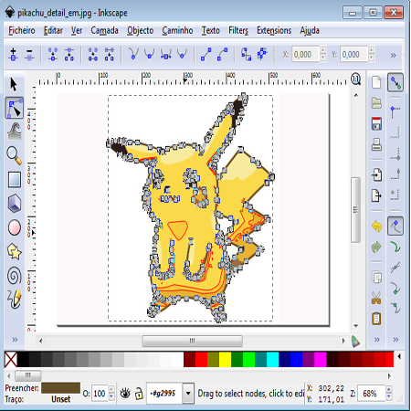Choose the Ellipse circle tool
Screen dimensions: 411x411
[x=14, y=227]
